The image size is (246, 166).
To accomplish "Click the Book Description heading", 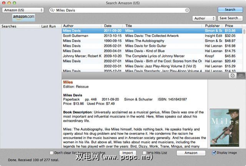I will click(78, 112).
